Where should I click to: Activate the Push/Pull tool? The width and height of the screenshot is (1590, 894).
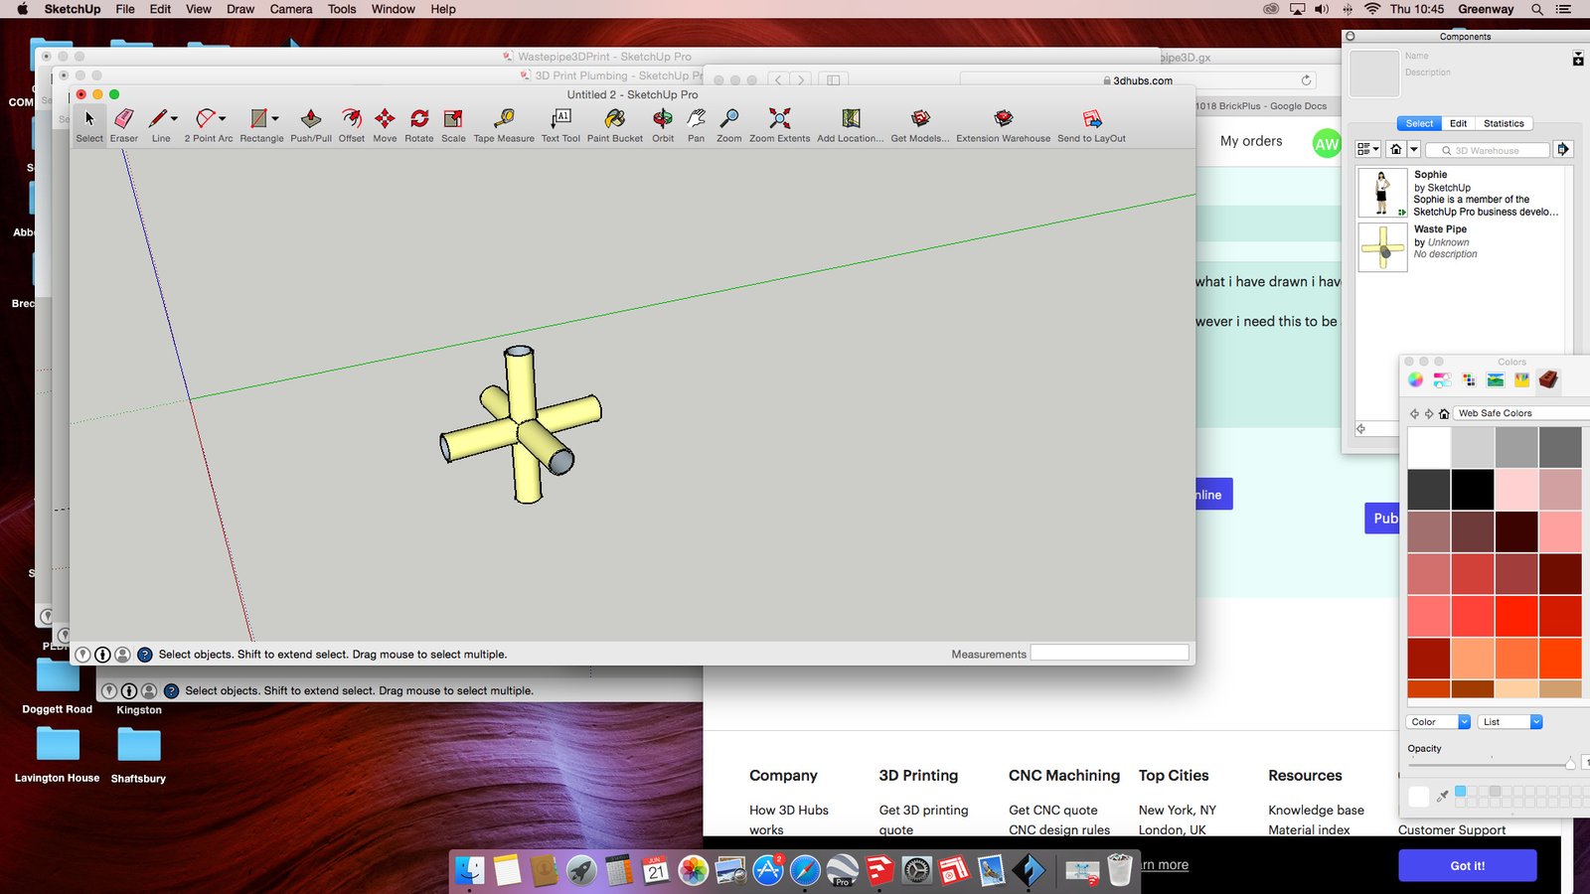coord(310,120)
